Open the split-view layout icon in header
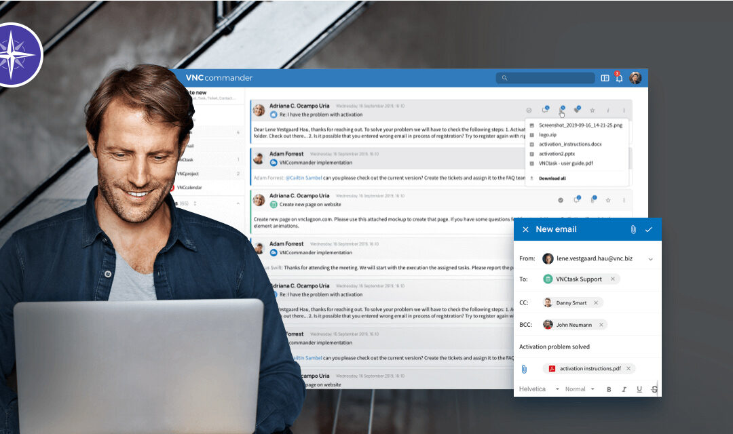Image resolution: width=733 pixels, height=434 pixels. [x=605, y=78]
